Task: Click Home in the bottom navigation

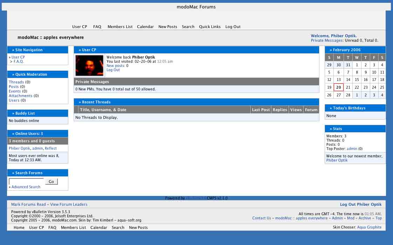Action: tap(19, 227)
